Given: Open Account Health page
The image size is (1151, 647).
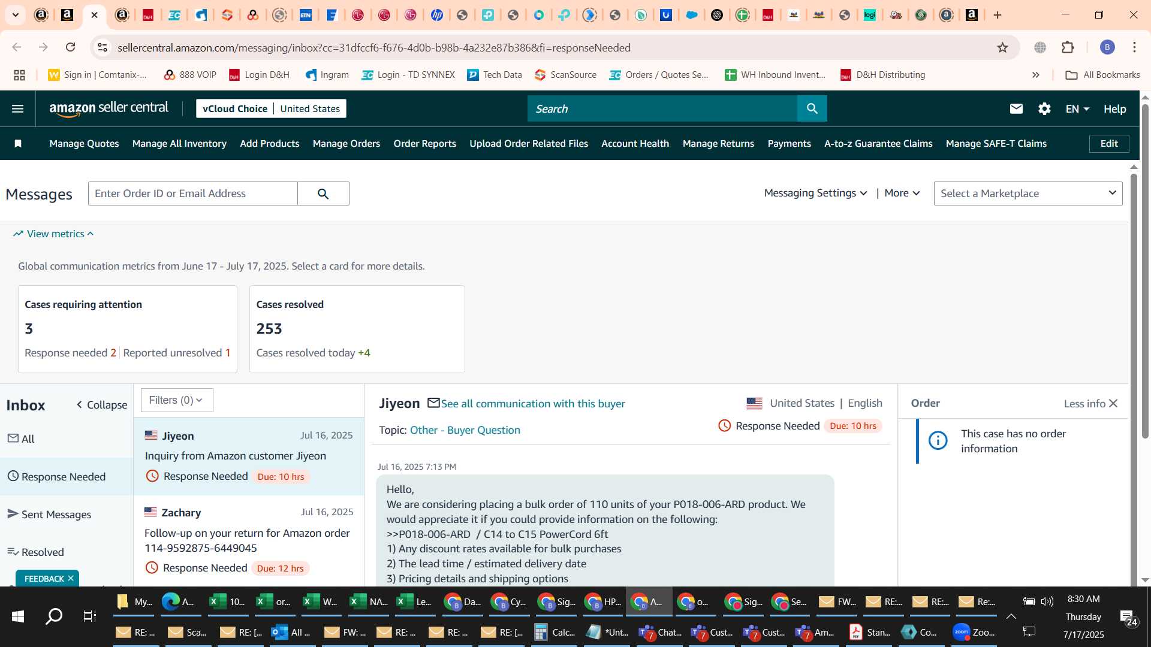Looking at the screenshot, I should 635,143.
